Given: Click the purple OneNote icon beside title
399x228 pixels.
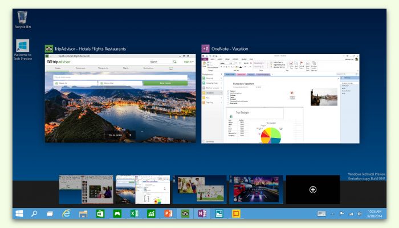Looking at the screenshot, I should [x=205, y=48].
